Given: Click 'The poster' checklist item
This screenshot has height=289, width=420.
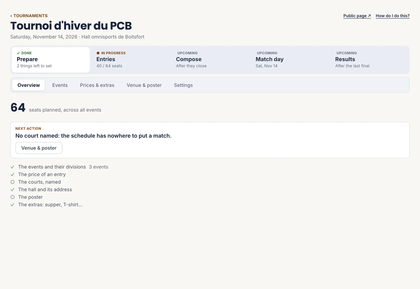Looking at the screenshot, I should click(30, 197).
